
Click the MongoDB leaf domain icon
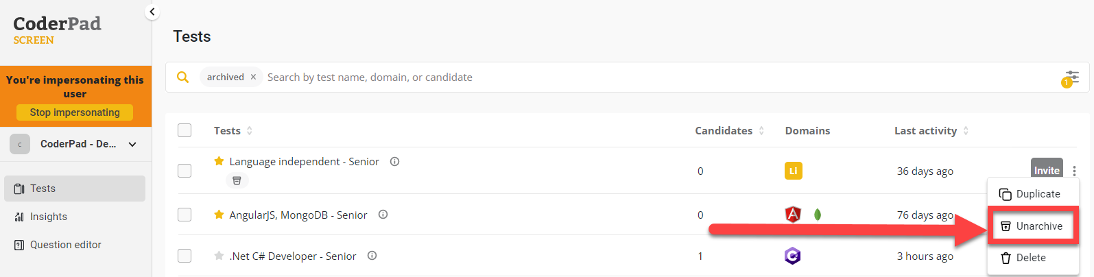[818, 215]
